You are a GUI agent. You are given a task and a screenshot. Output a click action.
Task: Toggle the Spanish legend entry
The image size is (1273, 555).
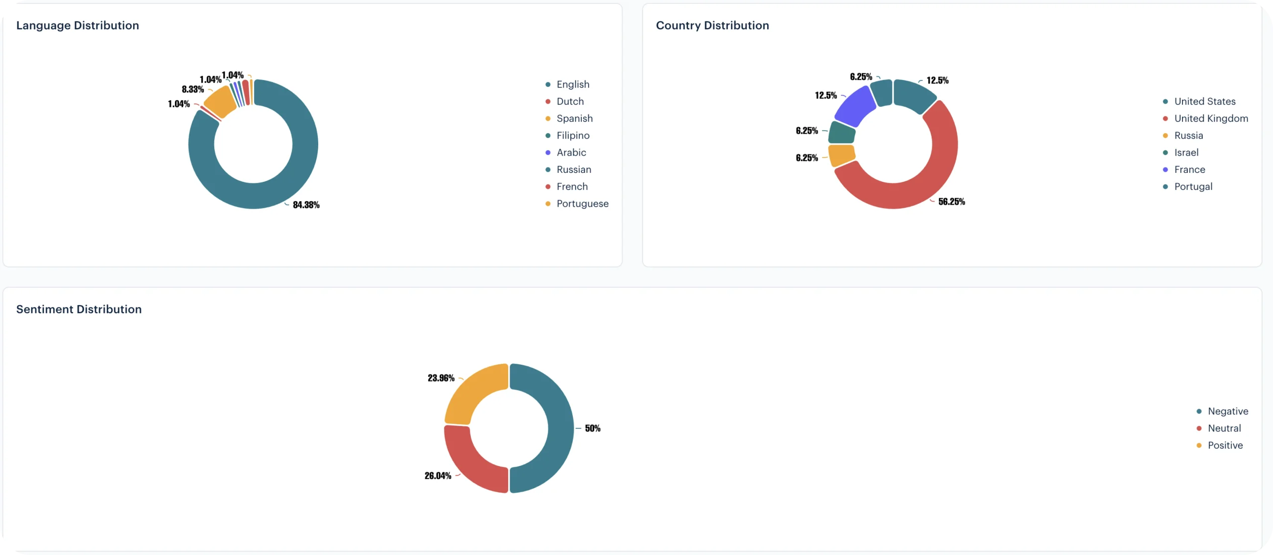click(x=569, y=118)
